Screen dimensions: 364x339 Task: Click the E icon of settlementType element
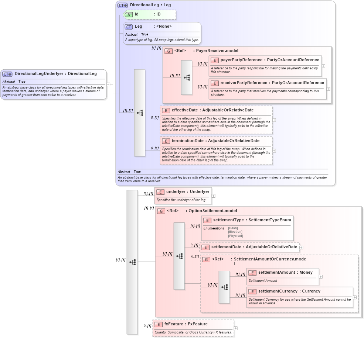[x=207, y=220]
